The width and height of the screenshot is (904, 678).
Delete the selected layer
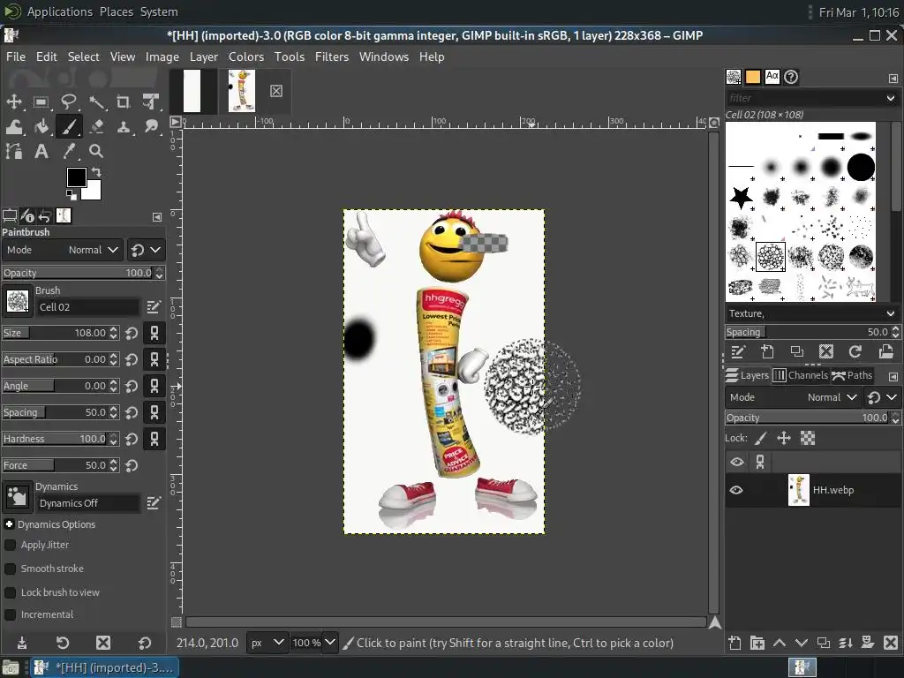pyautogui.click(x=890, y=643)
